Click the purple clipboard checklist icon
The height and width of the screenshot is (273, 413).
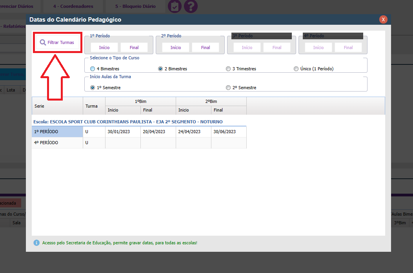175,6
